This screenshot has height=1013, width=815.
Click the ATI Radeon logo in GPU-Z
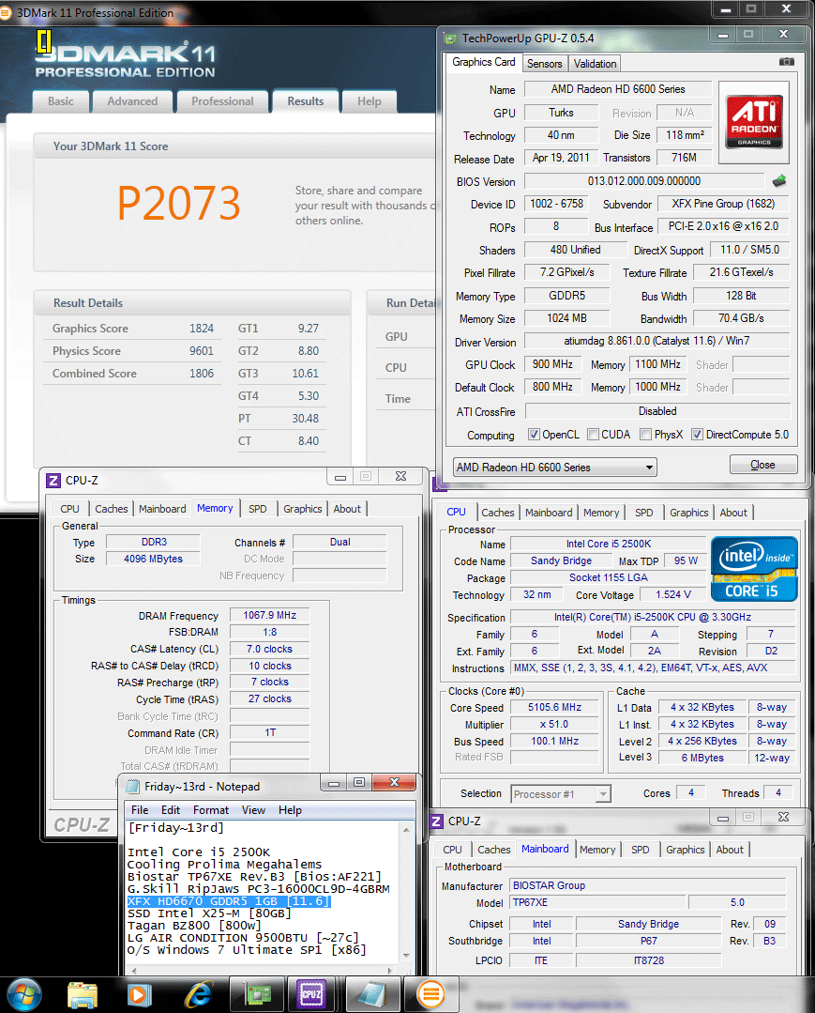753,121
